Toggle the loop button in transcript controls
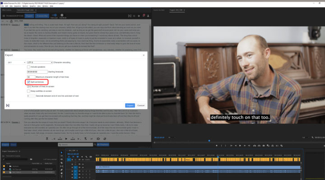This screenshot has width=325, height=180. coord(105,139)
